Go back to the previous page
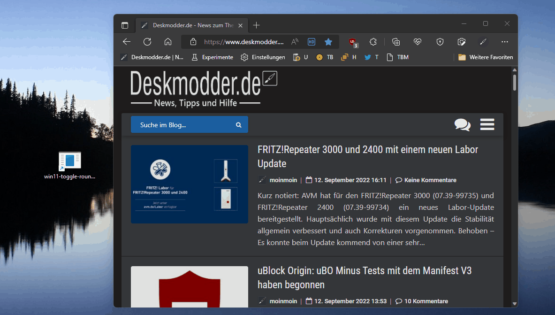The height and width of the screenshot is (315, 555). point(127,42)
